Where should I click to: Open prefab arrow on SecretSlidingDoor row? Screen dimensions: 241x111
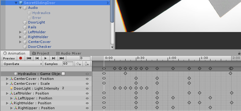click(x=108, y=3)
